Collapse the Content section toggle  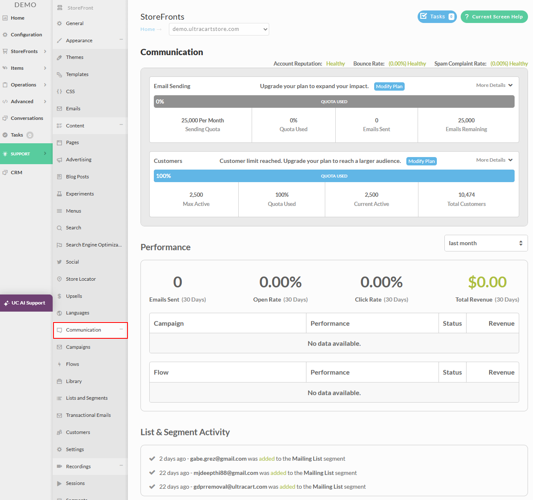(121, 125)
